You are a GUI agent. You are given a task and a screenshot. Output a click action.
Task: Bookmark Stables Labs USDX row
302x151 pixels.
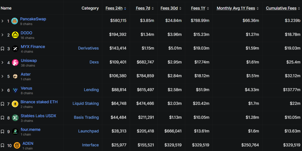coord(2,118)
